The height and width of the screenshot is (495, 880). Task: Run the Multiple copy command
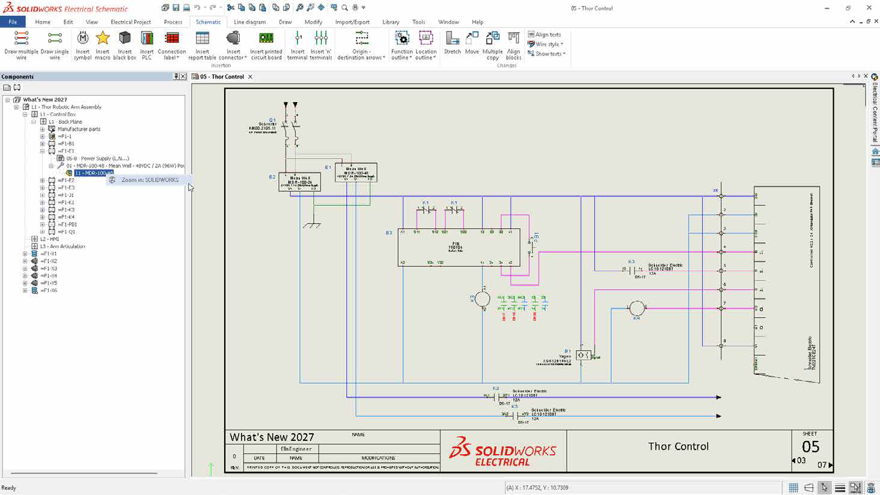[492, 45]
